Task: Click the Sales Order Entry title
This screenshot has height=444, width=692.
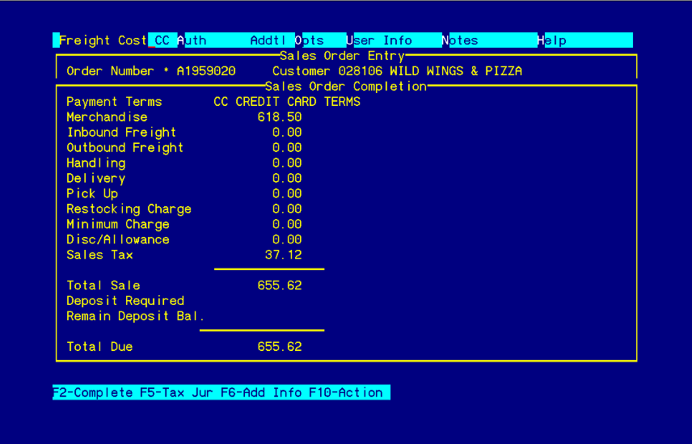Action: 343,56
